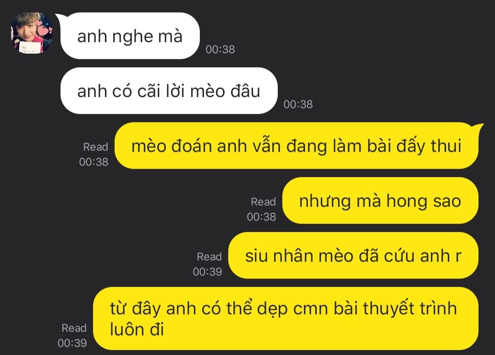Open the sender's profile picture avatar
This screenshot has width=495, height=355.
32,33
